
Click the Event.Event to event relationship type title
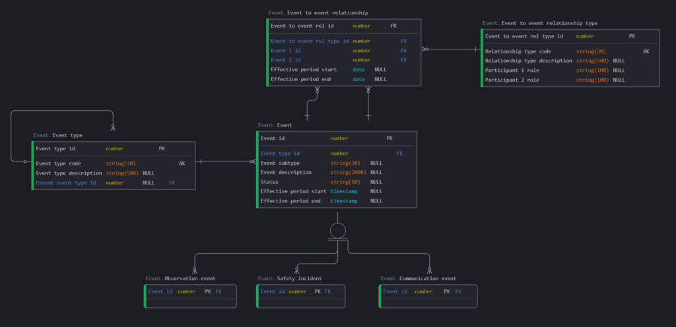[x=539, y=23]
